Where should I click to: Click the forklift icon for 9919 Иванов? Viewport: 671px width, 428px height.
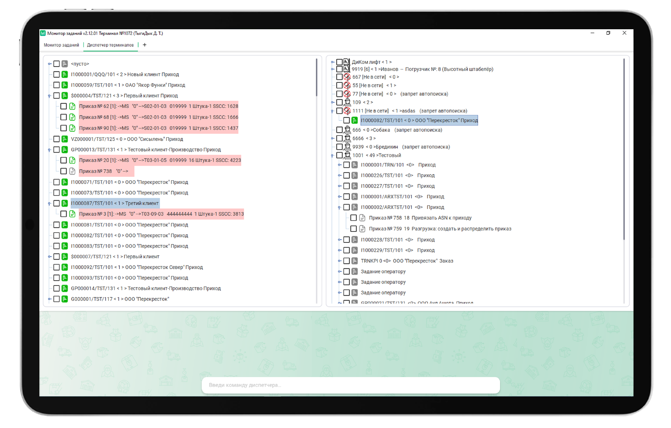[x=347, y=69]
